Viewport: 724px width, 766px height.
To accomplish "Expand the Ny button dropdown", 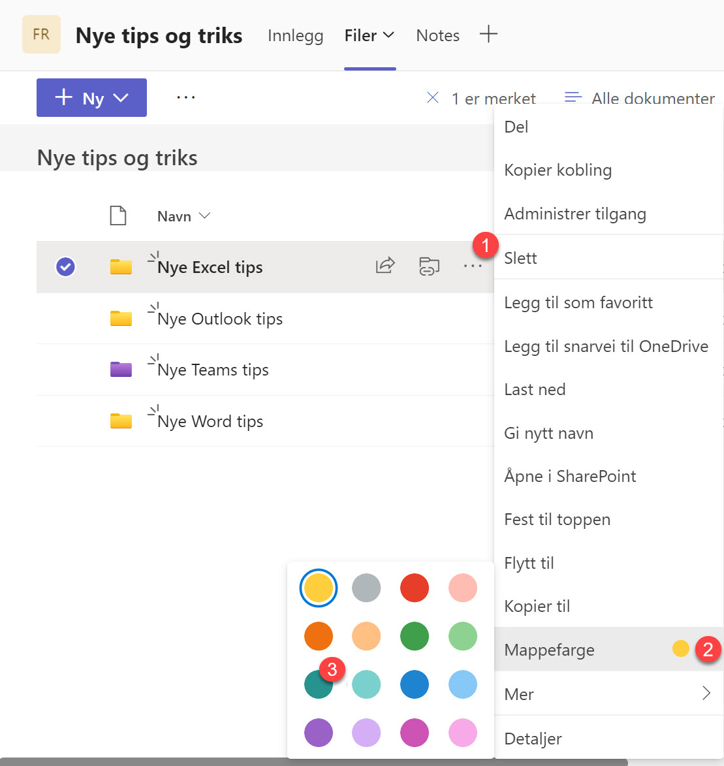I will pos(121,97).
